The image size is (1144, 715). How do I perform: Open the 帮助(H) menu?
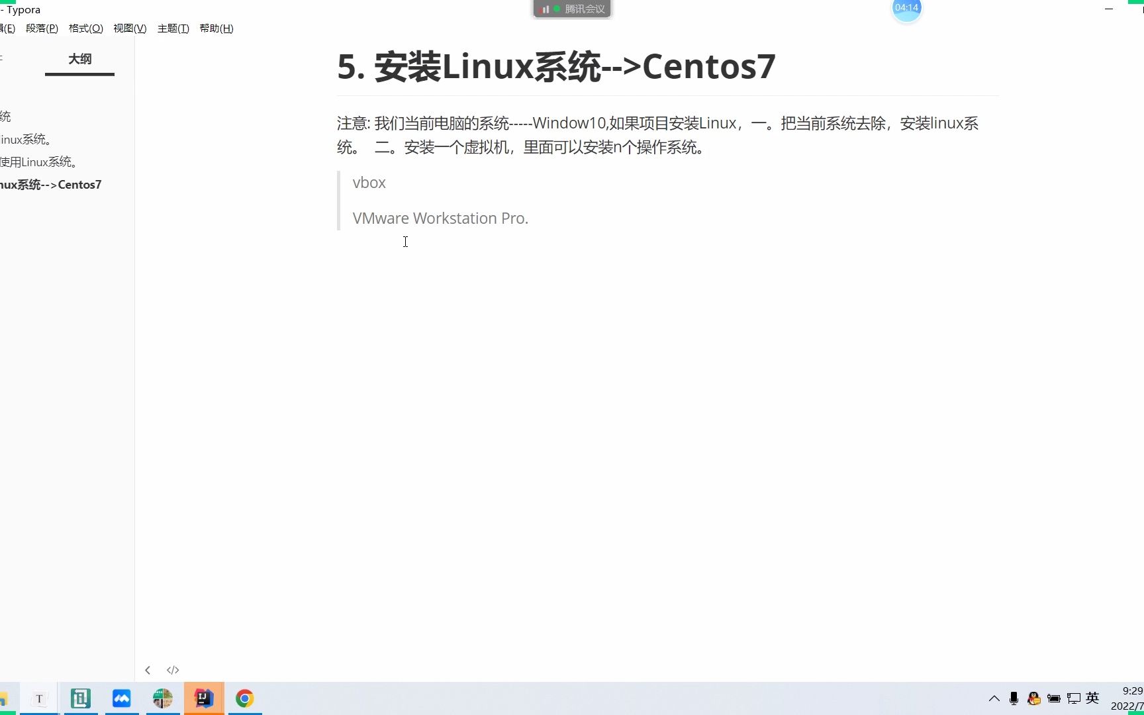(216, 28)
